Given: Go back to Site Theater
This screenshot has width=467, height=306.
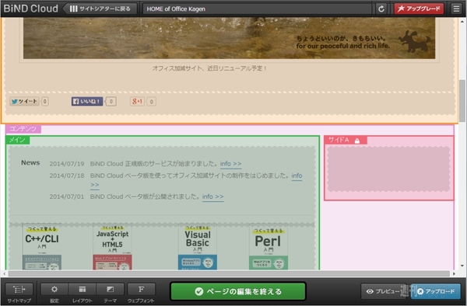Looking at the screenshot, I should click(100, 9).
